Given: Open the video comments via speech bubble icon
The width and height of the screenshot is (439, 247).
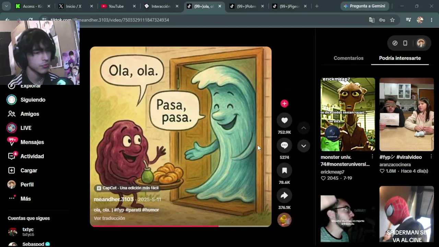Looking at the screenshot, I should [x=284, y=145].
